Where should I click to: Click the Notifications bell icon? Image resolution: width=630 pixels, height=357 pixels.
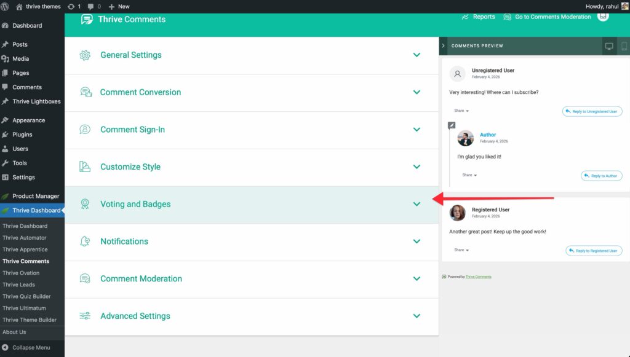click(85, 241)
